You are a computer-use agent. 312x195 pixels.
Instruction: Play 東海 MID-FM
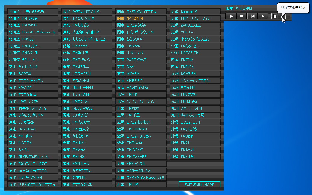pos(141,74)
